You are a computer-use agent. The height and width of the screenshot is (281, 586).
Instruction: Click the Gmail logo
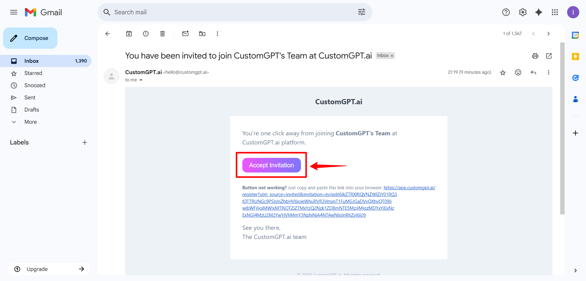[43, 12]
